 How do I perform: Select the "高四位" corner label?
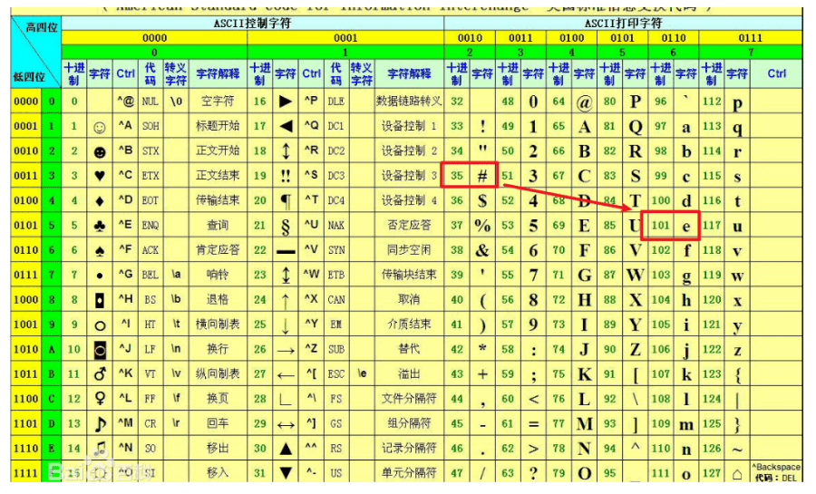[42, 27]
